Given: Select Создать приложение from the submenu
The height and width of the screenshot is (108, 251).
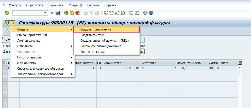Looking at the screenshot, I should [x=106, y=29].
